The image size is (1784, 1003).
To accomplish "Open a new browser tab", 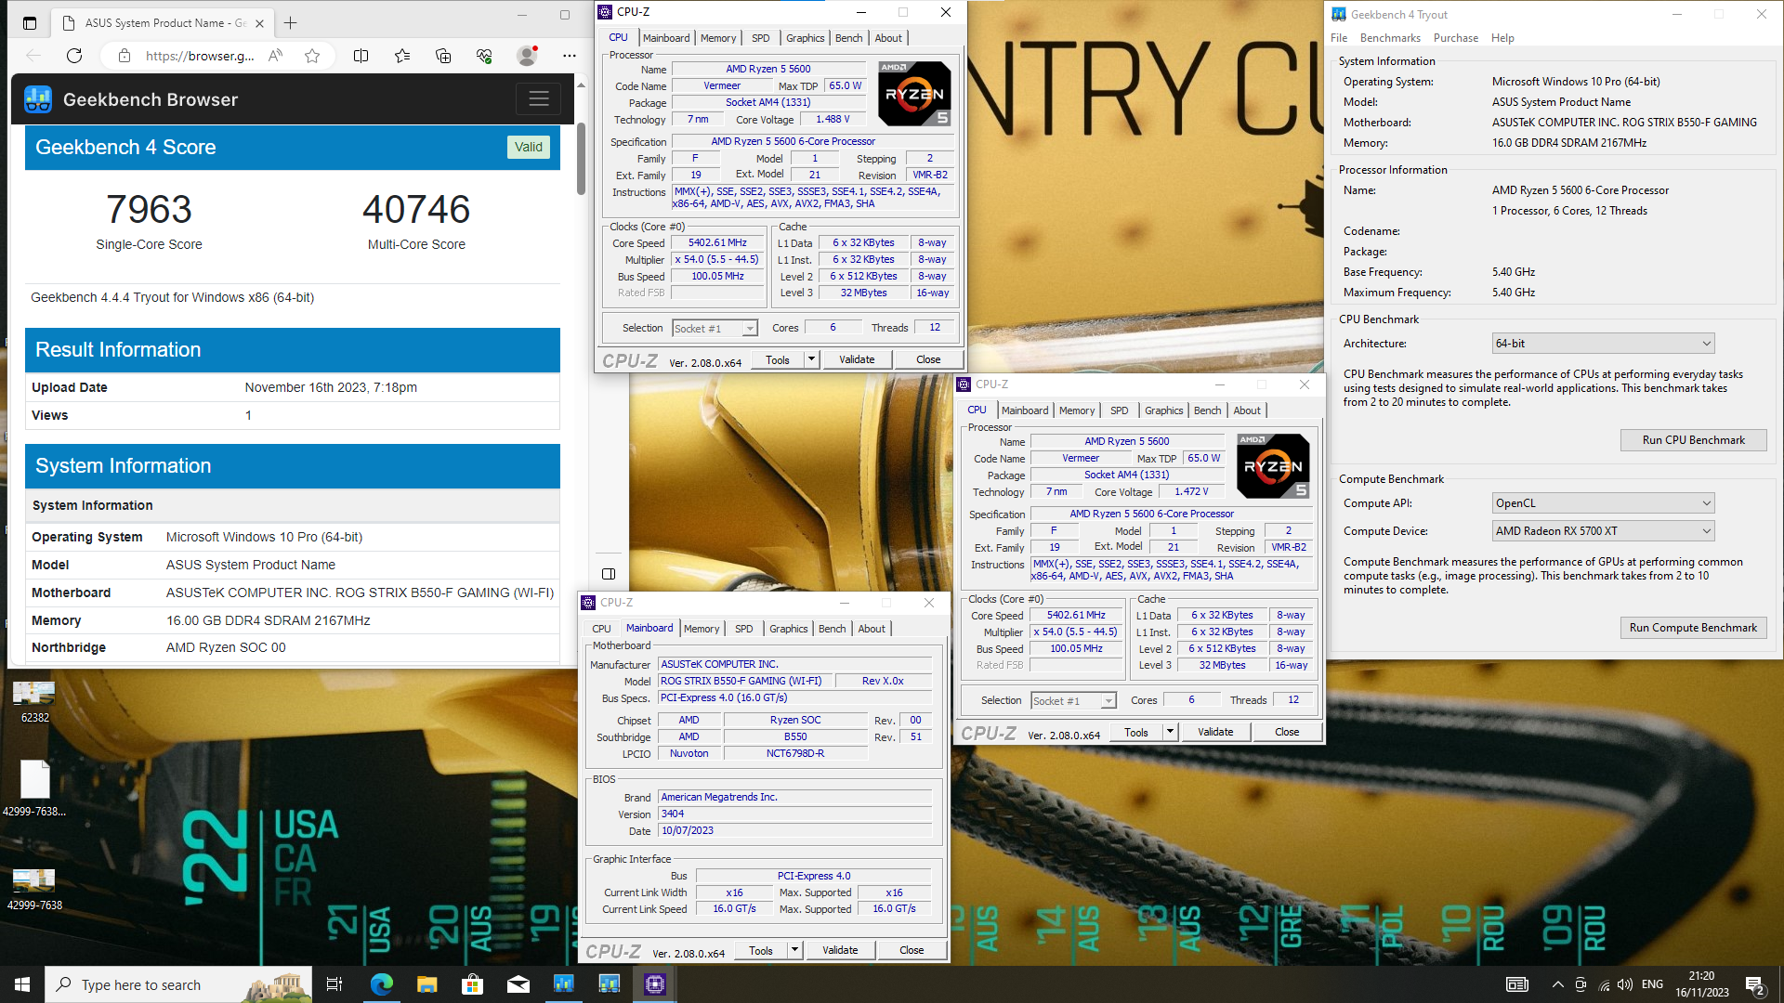I will click(x=291, y=23).
